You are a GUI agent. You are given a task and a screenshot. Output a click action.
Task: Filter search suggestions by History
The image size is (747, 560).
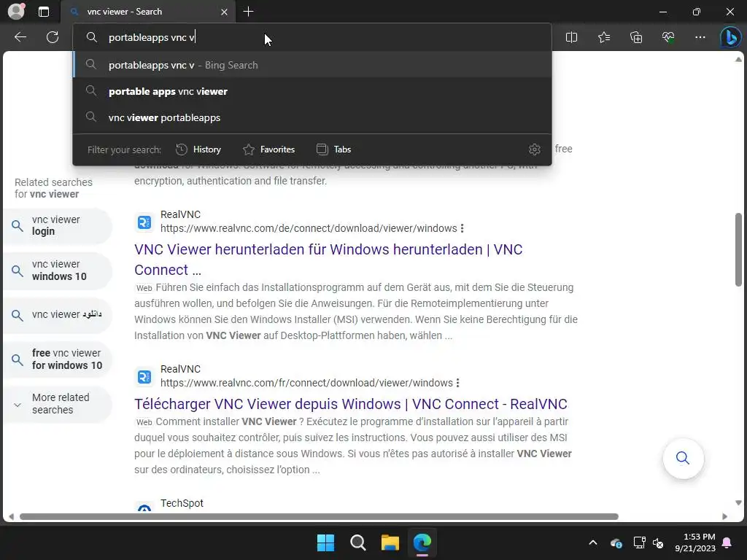coord(198,149)
